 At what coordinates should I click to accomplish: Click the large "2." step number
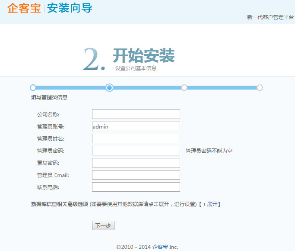tap(94, 60)
